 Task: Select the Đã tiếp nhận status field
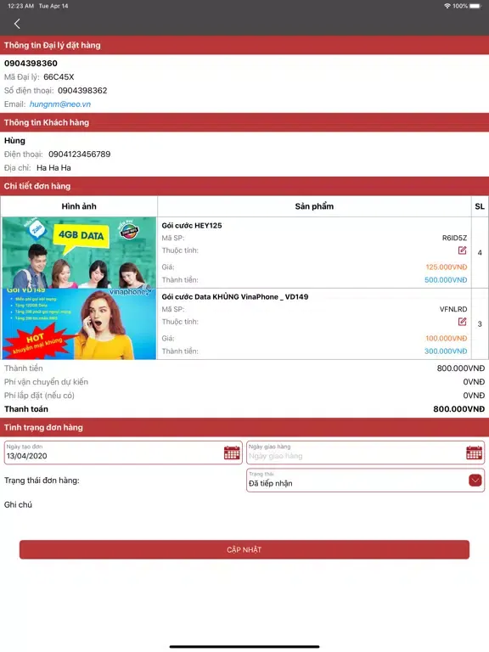366,481
